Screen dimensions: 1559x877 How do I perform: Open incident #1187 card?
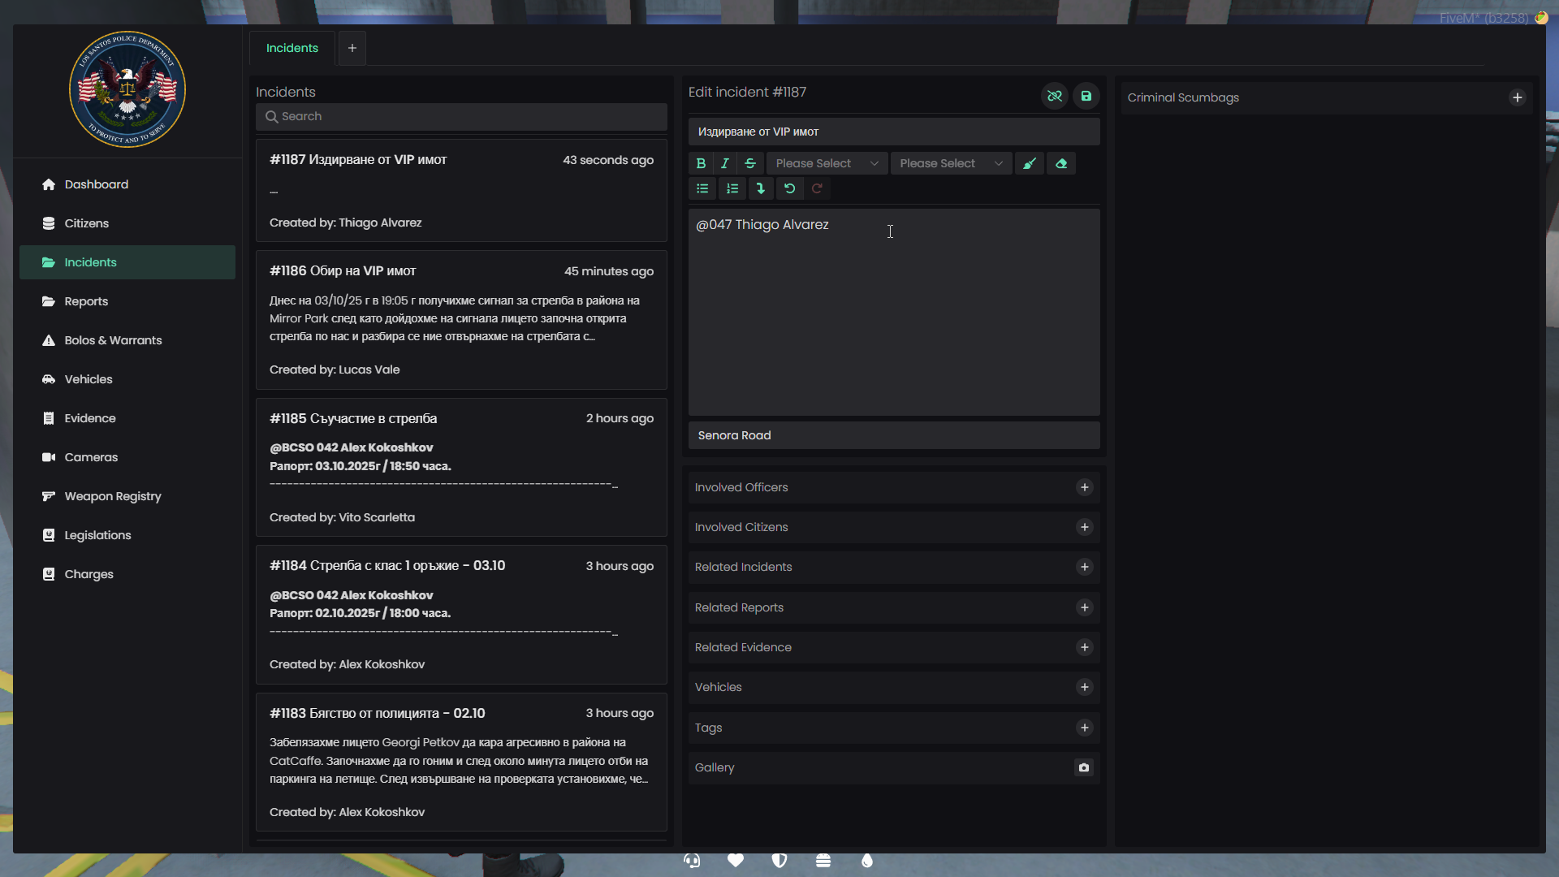pos(461,191)
